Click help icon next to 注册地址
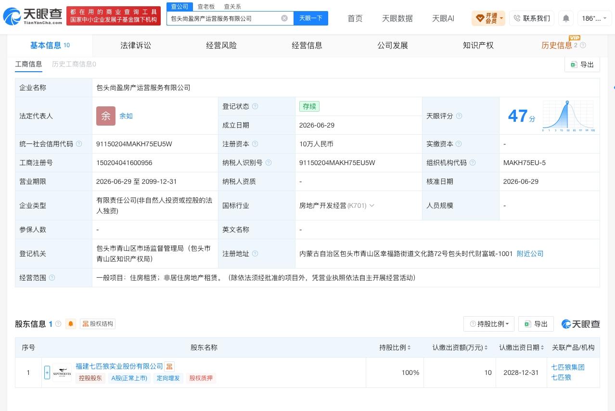The width and height of the screenshot is (615, 411). [x=255, y=254]
